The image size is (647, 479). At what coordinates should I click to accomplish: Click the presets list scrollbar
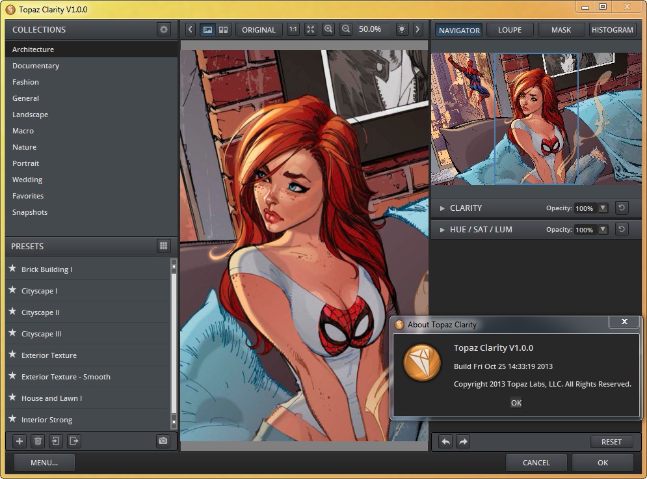tap(174, 344)
